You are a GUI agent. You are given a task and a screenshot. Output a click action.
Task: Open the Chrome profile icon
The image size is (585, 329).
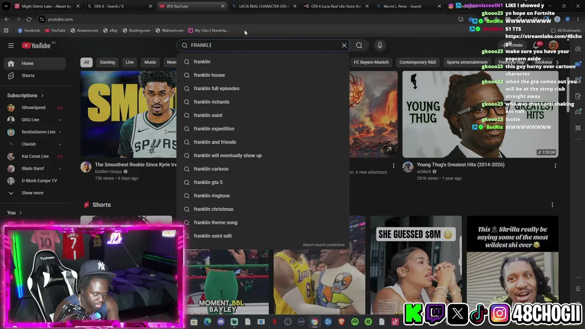[557, 19]
